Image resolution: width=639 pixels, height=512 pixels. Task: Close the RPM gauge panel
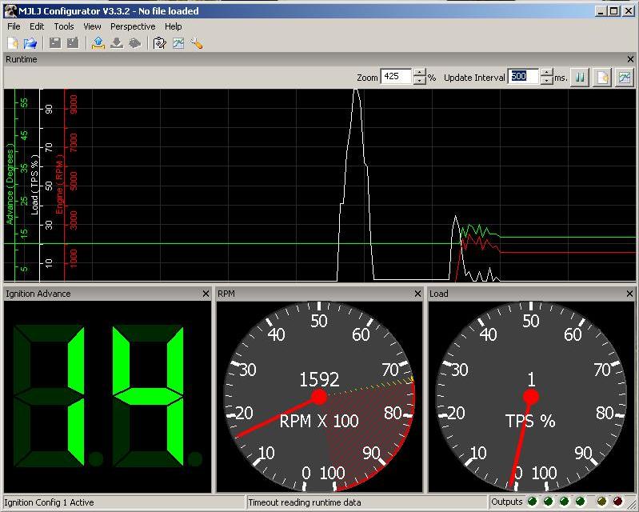(x=417, y=294)
